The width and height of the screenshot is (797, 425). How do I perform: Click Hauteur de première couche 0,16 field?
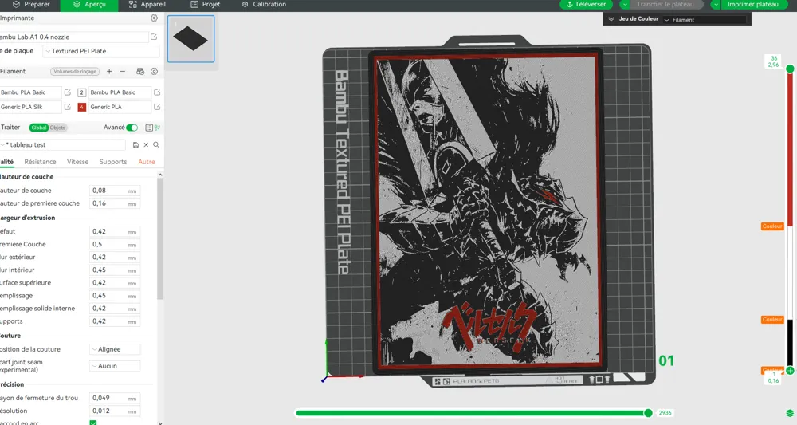(x=115, y=203)
